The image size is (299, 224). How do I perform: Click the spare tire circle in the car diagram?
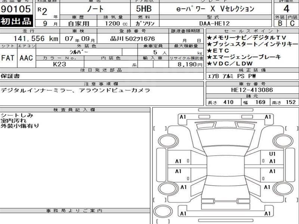click(x=163, y=211)
